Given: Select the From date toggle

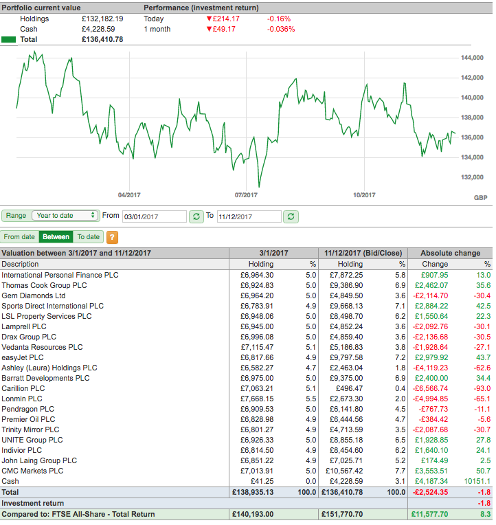Looking at the screenshot, I should (x=19, y=236).
